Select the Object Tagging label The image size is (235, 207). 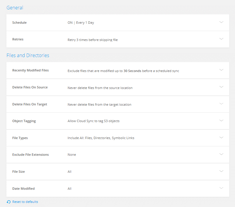click(x=24, y=121)
